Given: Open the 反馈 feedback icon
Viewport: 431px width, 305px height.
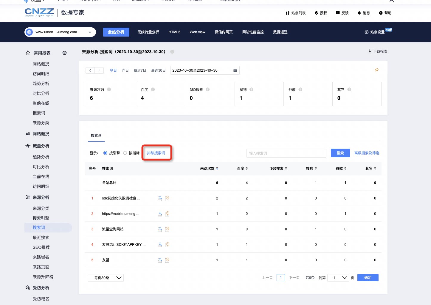Looking at the screenshot, I should [338, 13].
